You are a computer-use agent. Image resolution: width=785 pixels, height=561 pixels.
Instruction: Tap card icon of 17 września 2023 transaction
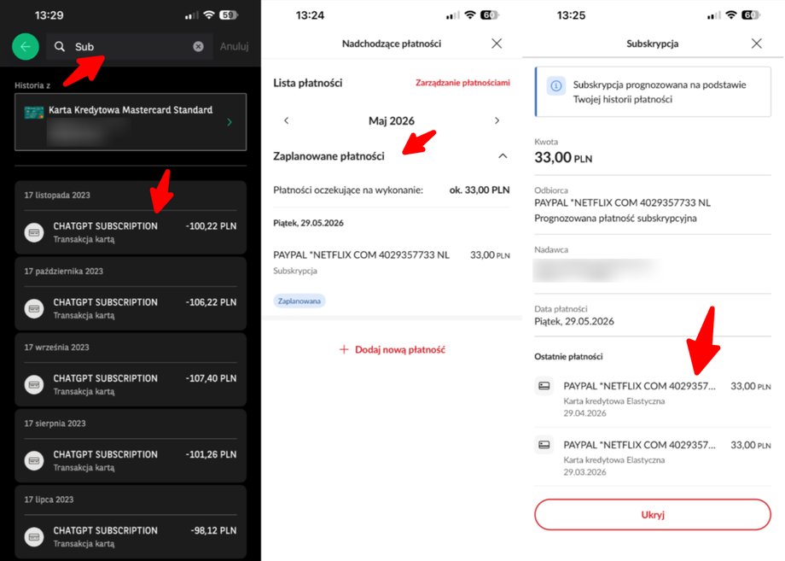pos(34,385)
